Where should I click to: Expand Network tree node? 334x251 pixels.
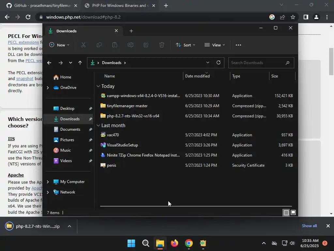(x=48, y=192)
